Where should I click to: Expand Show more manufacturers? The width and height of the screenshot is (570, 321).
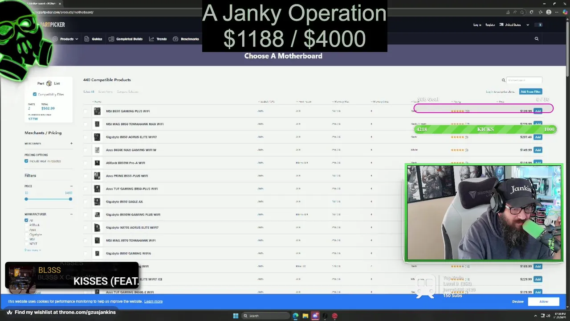coord(33,250)
